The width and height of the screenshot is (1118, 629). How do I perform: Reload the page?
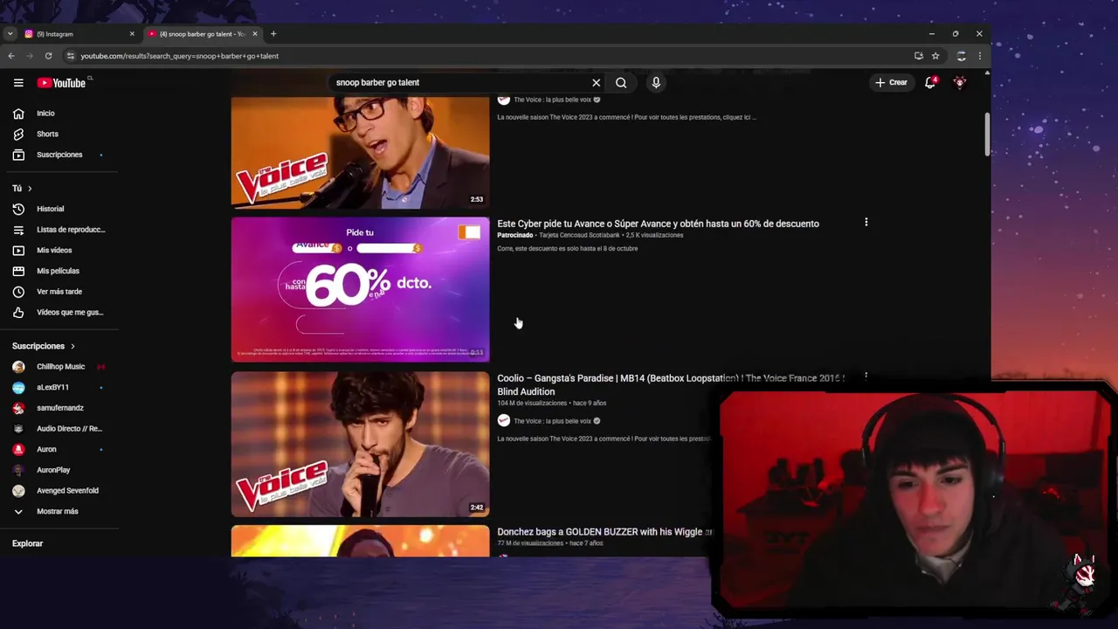pos(48,56)
